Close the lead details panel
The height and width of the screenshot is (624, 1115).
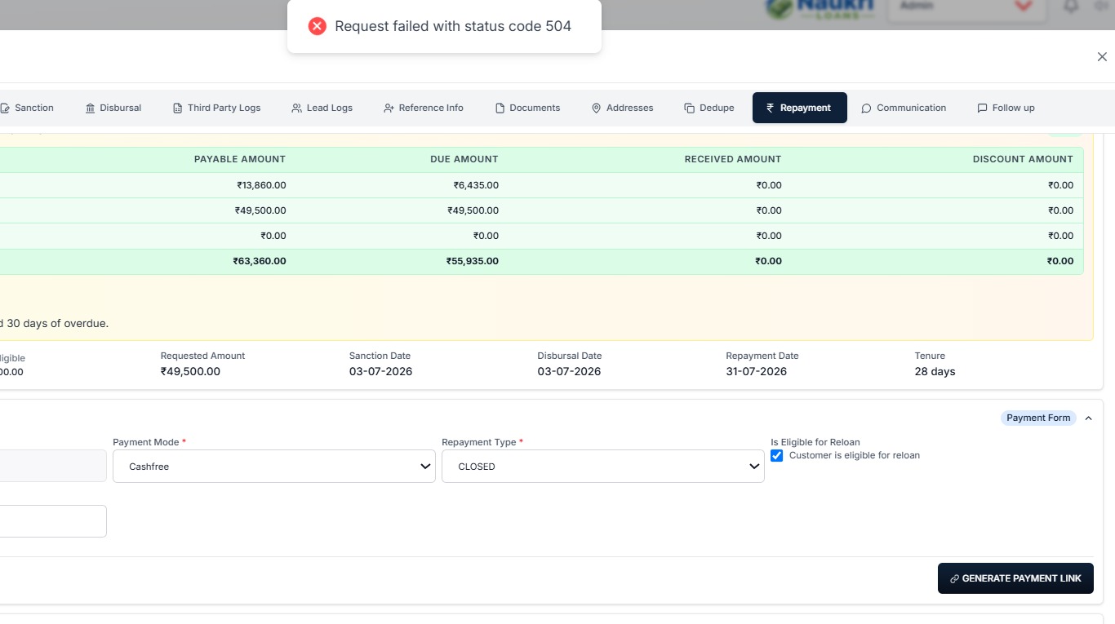[1102, 57]
